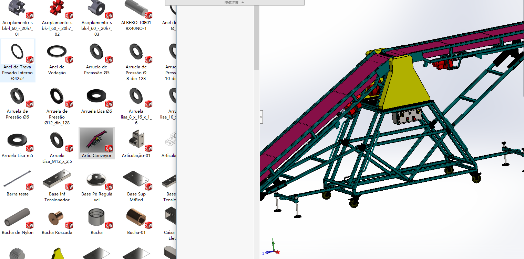
Task: Click the Bucha-01 bronze bushing icon
Action: pos(136,218)
